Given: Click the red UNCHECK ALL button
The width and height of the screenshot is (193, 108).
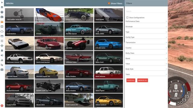Looking at the screenshot, I should pyautogui.click(x=143, y=80).
